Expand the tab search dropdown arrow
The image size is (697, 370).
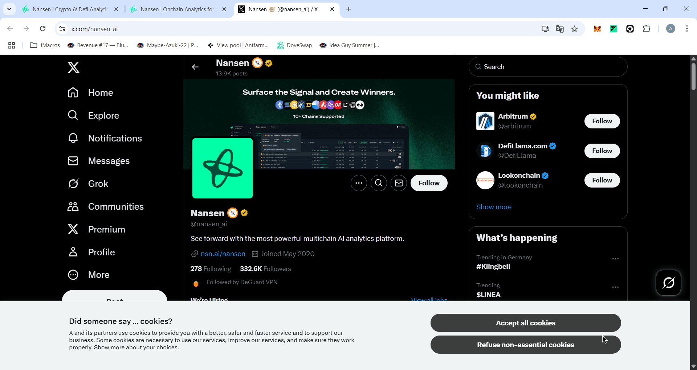[x=9, y=9]
